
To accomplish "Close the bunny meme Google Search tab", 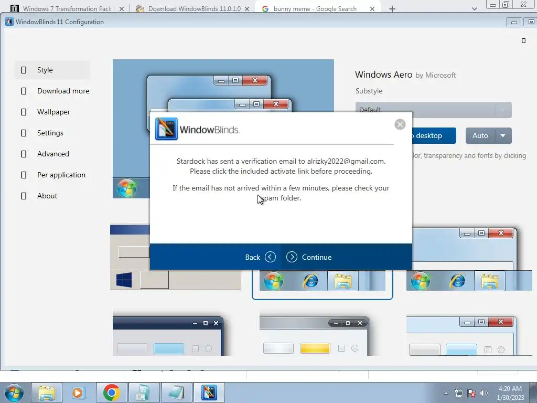I will pos(372,9).
